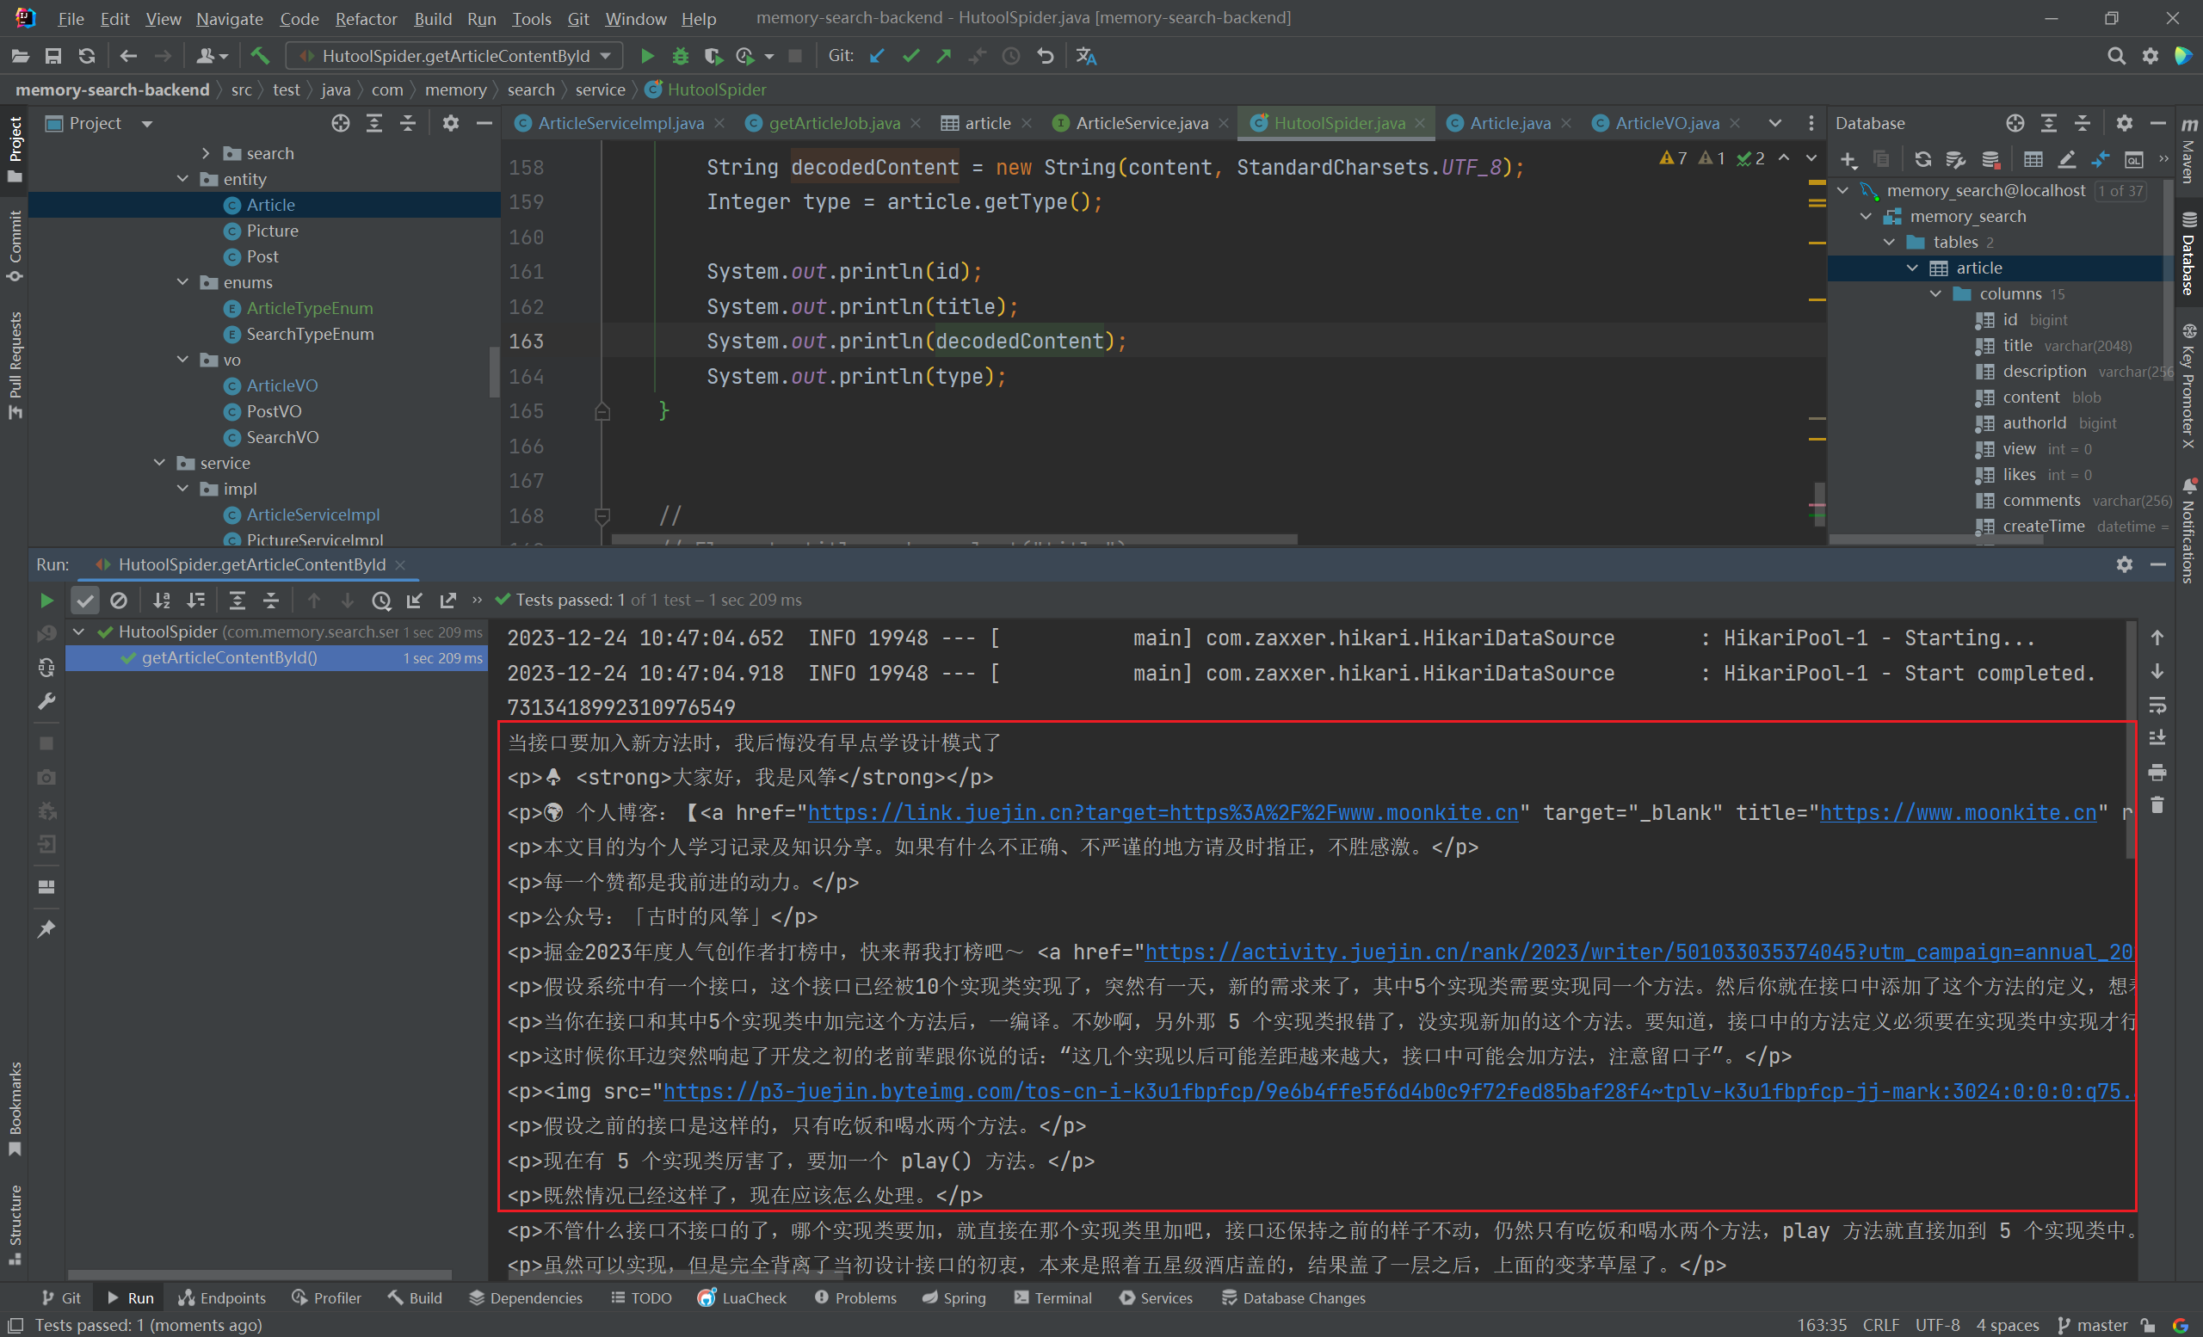Open Project view mode dropdown
Viewport: 2203px width, 1337px height.
(x=147, y=123)
